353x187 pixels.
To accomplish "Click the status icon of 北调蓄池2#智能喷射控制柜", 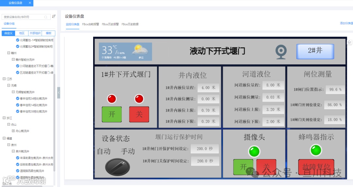I will (x=18, y=46).
